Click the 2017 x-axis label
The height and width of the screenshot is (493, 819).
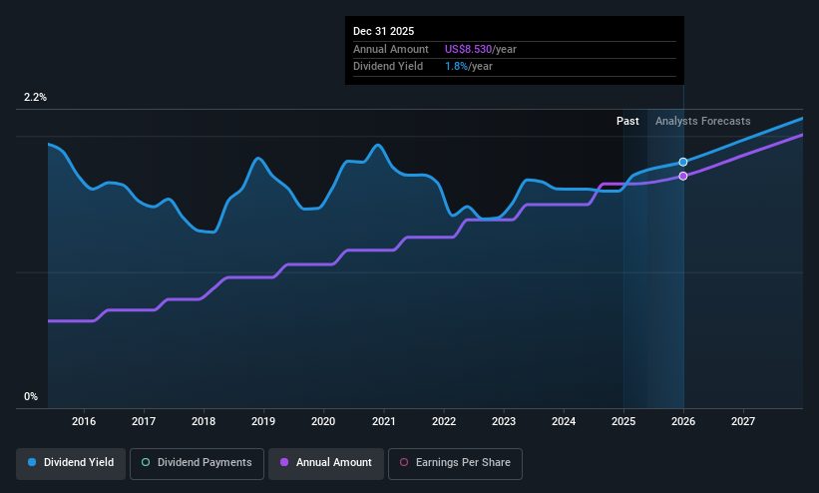[144, 421]
